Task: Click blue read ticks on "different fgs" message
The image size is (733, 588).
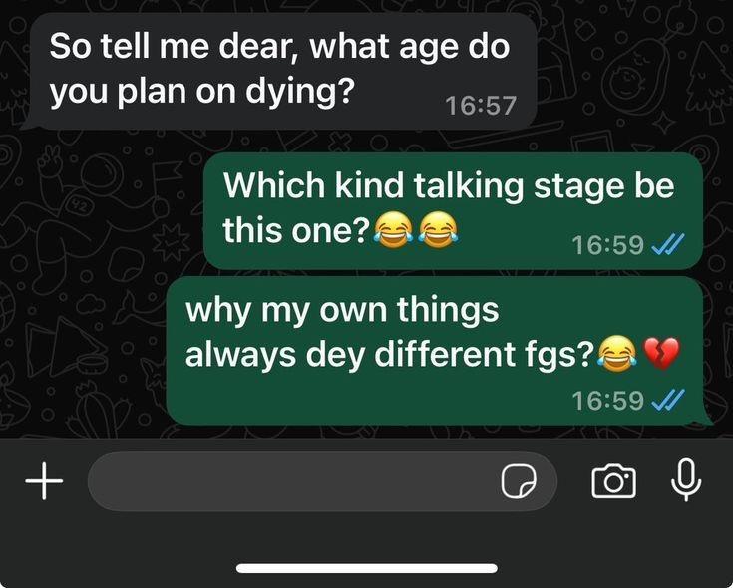Action: pyautogui.click(x=667, y=400)
